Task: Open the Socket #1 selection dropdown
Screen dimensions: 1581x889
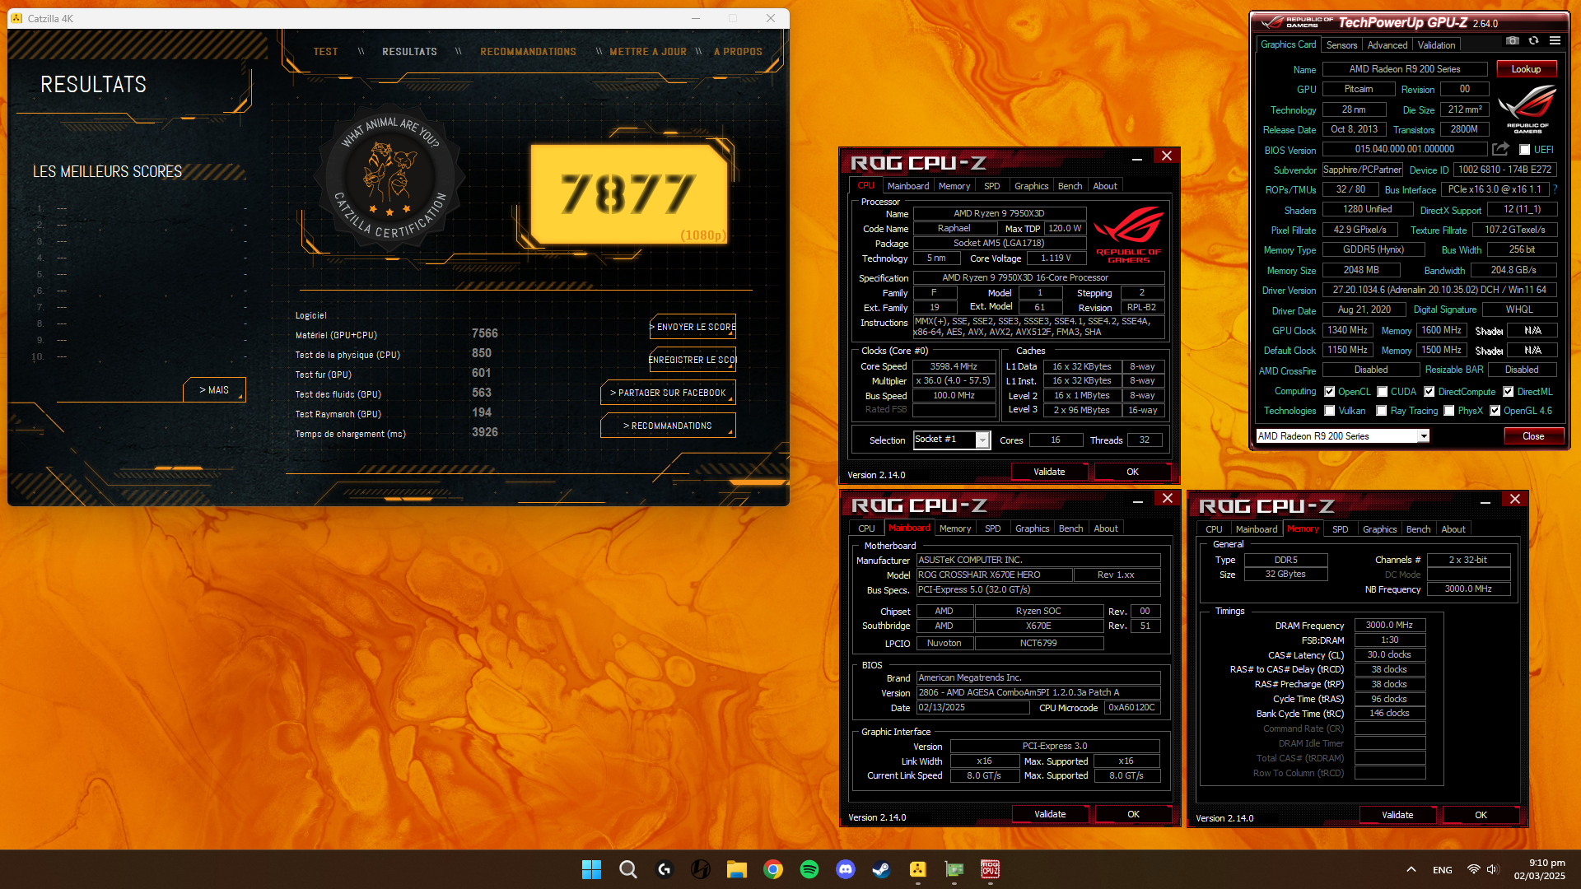Action: point(982,440)
